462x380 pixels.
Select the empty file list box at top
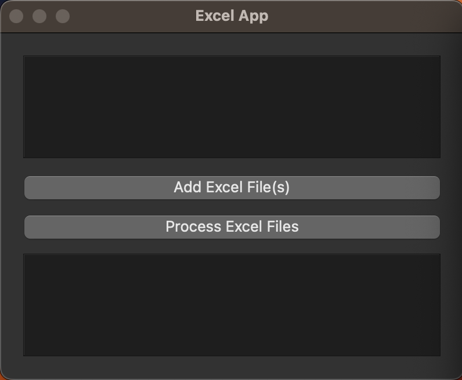click(x=232, y=107)
